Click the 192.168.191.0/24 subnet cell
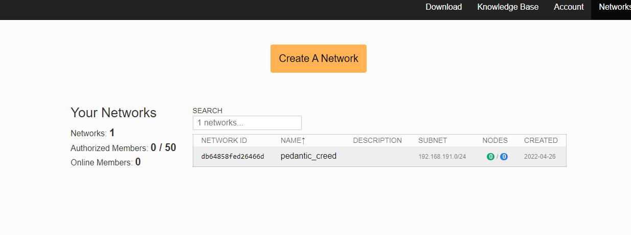631x235 pixels. [442, 157]
